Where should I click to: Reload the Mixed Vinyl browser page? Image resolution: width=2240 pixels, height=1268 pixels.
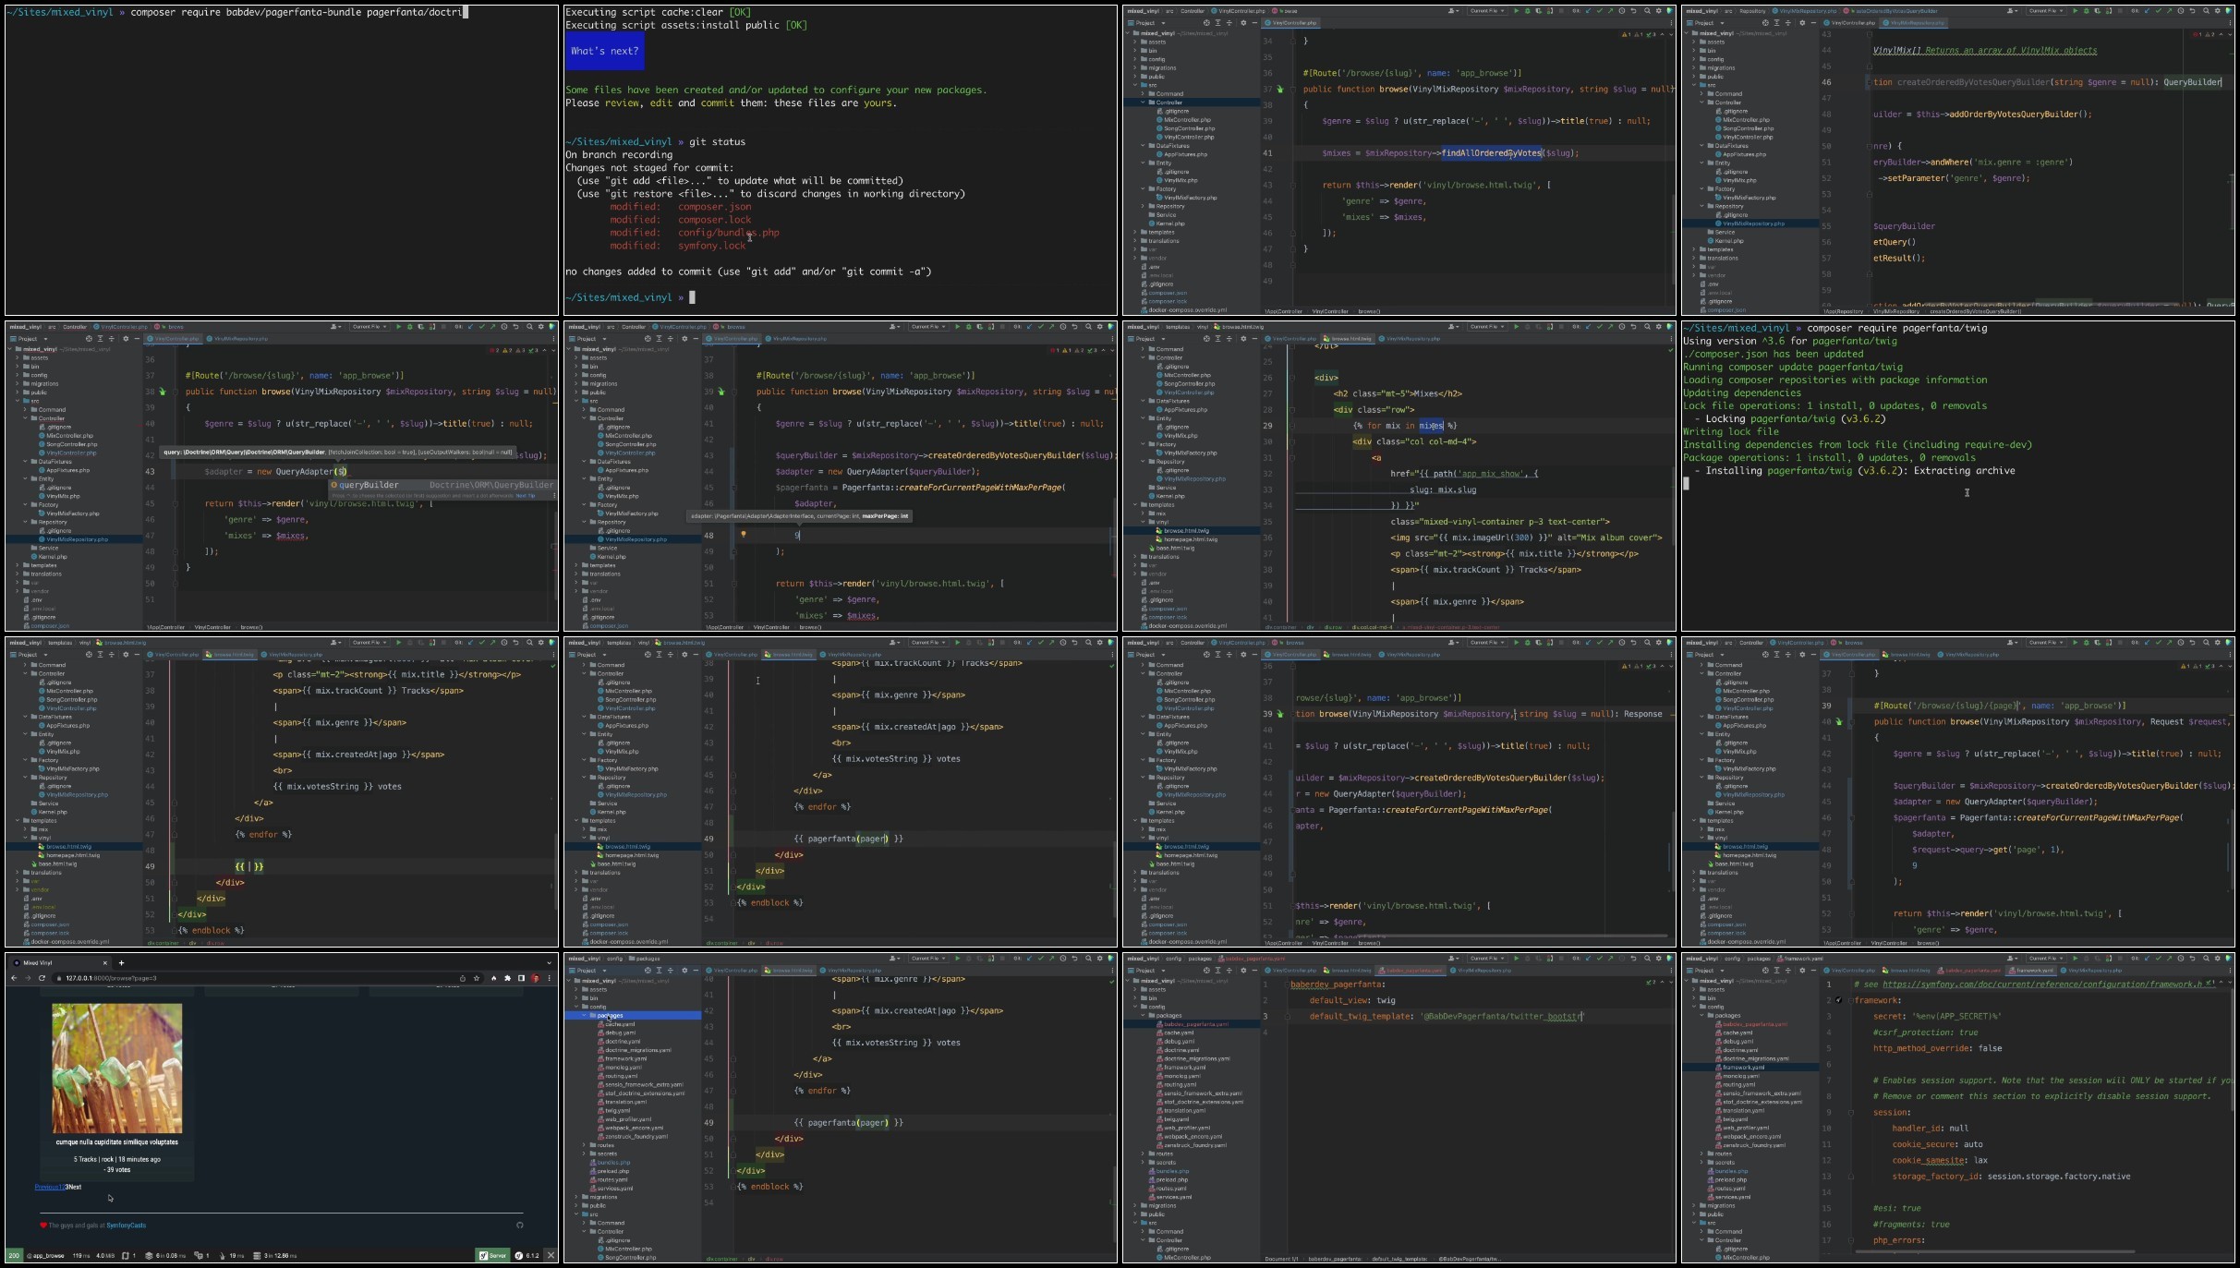click(42, 978)
